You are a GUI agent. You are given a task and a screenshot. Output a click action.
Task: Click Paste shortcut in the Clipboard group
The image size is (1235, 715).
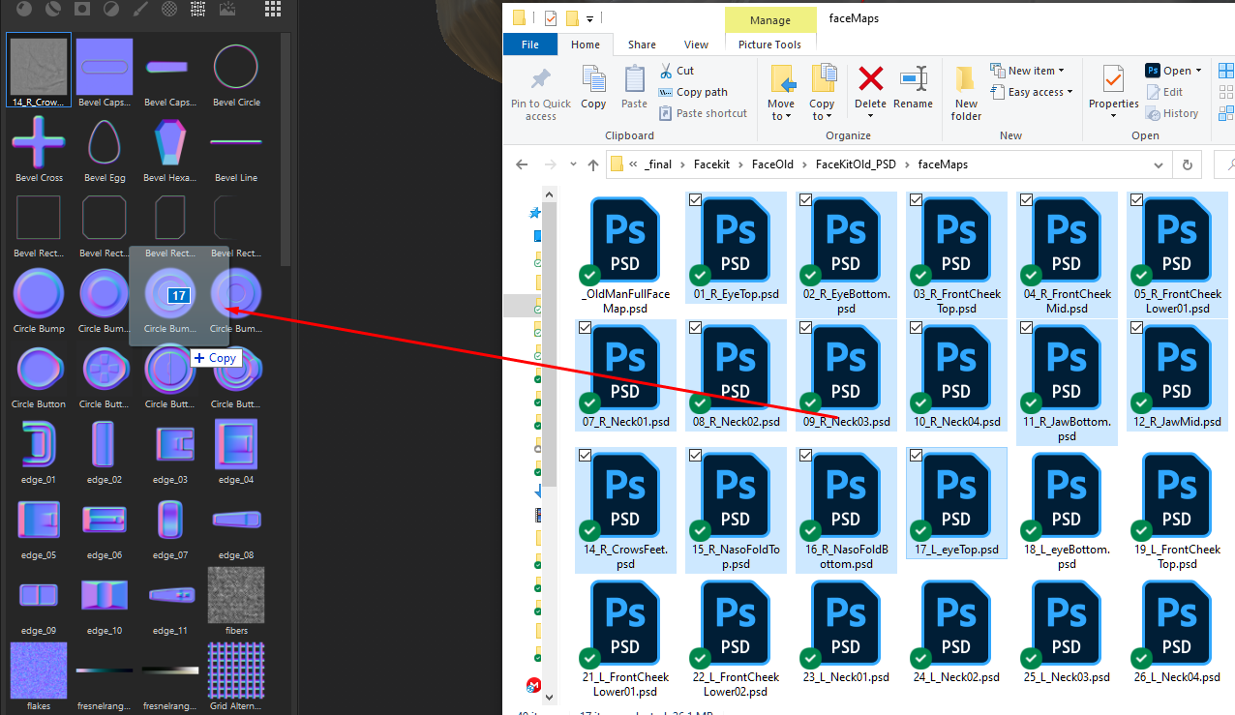click(x=703, y=113)
